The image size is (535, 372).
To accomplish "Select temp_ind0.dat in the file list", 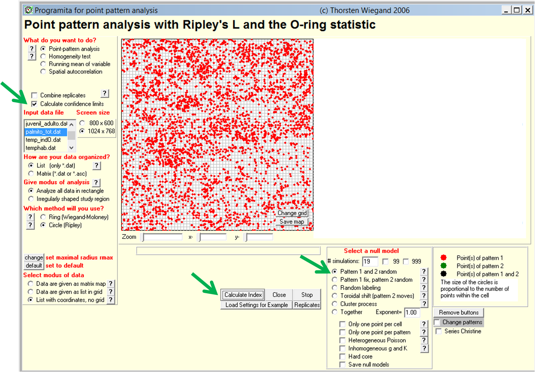I will coord(43,140).
